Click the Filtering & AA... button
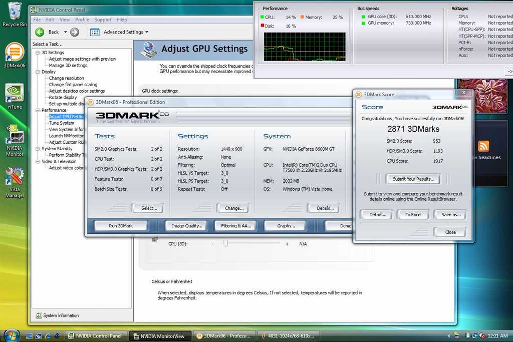Viewport: 513px width, 342px height. [x=236, y=226]
